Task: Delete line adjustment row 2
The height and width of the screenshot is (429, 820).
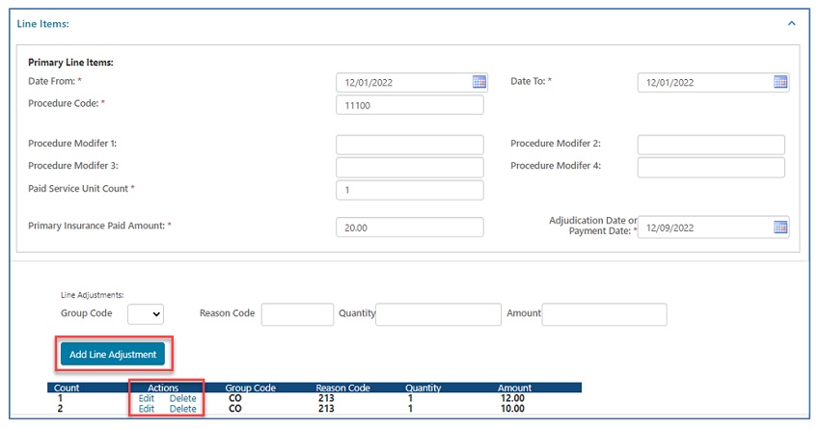Action: click(183, 409)
